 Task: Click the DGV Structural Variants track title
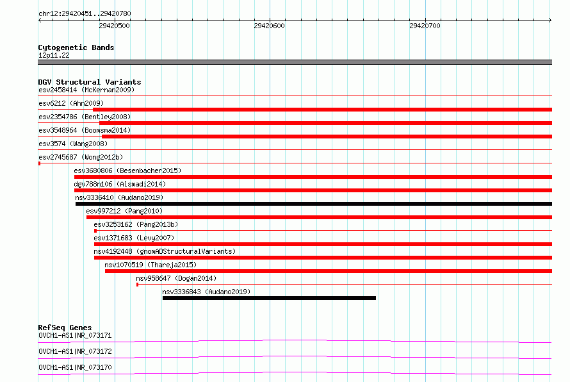[90, 82]
